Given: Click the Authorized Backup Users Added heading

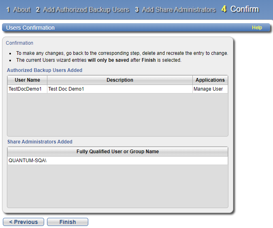Looking at the screenshot, I should click(45, 70).
